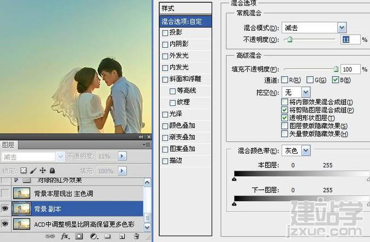The height and width of the screenshot is (242, 370).
Task: Create a new group with the folder icon
Action: tap(108, 236)
